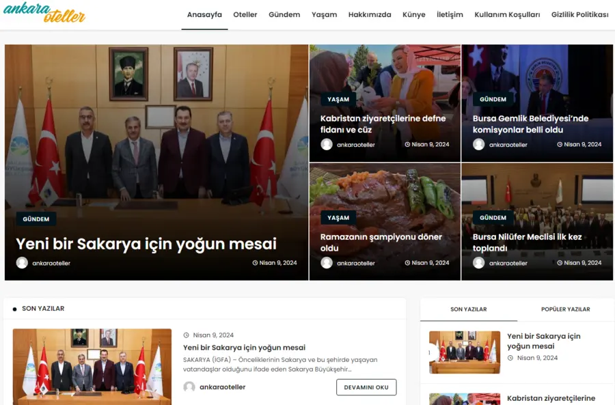615x405 pixels.
Task: Click the SAKARYA (İGFA) article excerpt text
Action: (280, 364)
